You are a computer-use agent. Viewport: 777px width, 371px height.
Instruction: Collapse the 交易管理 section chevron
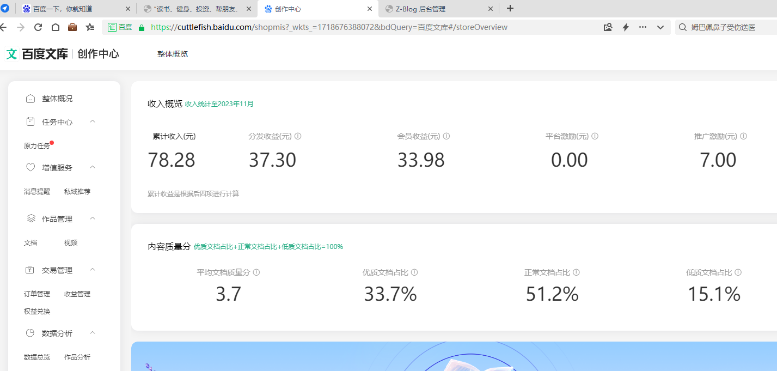93,270
